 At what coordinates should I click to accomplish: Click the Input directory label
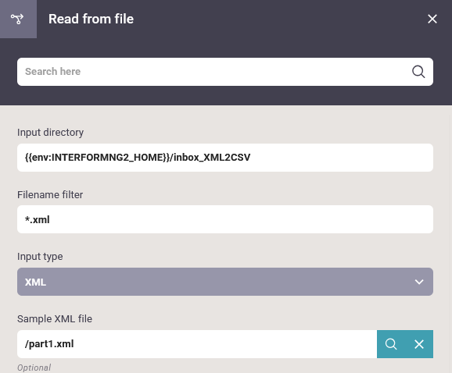point(51,133)
